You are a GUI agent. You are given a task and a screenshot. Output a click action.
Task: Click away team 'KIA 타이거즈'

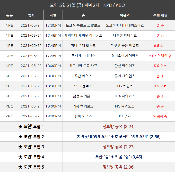coord(125,96)
